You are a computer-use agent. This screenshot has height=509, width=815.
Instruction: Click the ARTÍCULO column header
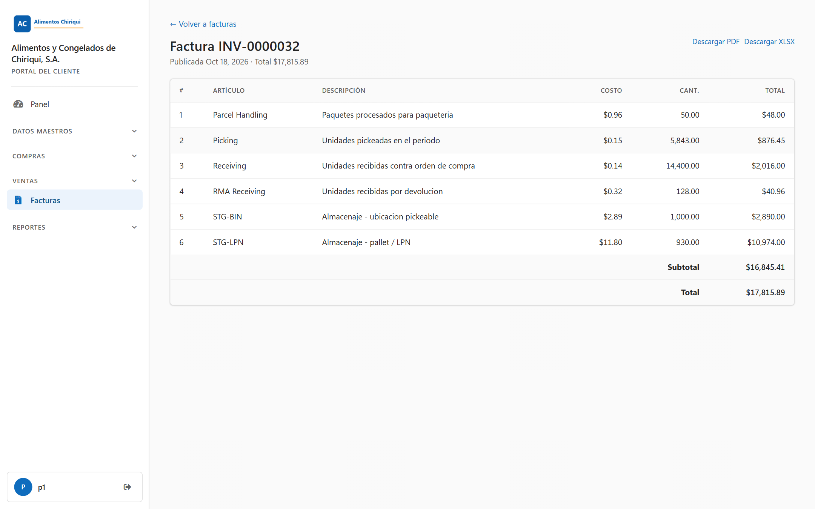coord(229,90)
